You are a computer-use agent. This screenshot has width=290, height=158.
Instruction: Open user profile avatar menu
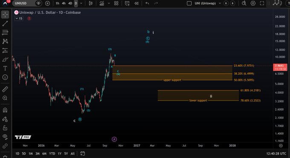[5, 3]
